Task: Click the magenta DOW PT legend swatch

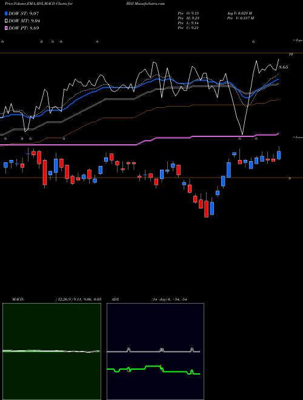Action: [7, 28]
